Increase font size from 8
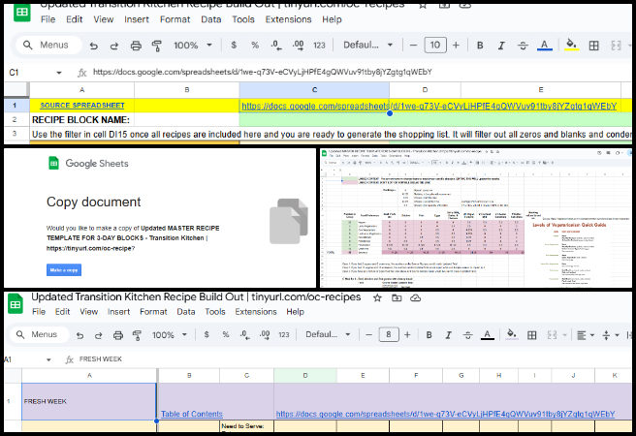This screenshot has height=436, width=636. point(407,334)
